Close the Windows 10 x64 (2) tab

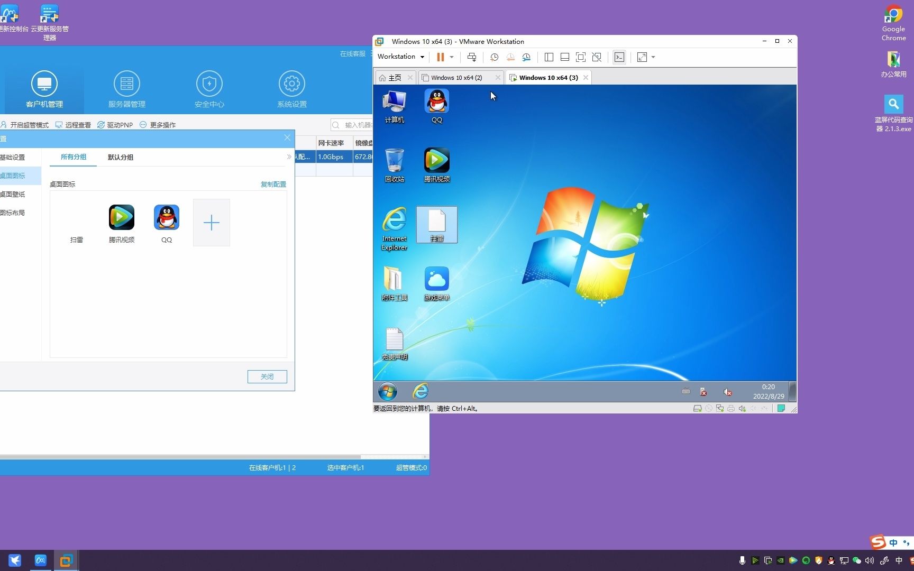[498, 78]
